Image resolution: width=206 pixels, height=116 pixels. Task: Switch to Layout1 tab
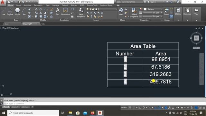point(15,107)
